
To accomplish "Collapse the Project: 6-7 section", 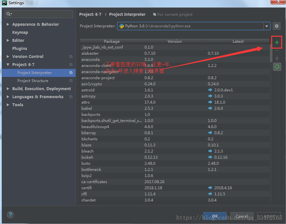I will pos(8,65).
